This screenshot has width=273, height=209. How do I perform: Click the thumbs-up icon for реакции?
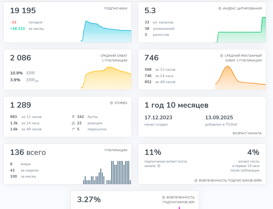(x=73, y=123)
